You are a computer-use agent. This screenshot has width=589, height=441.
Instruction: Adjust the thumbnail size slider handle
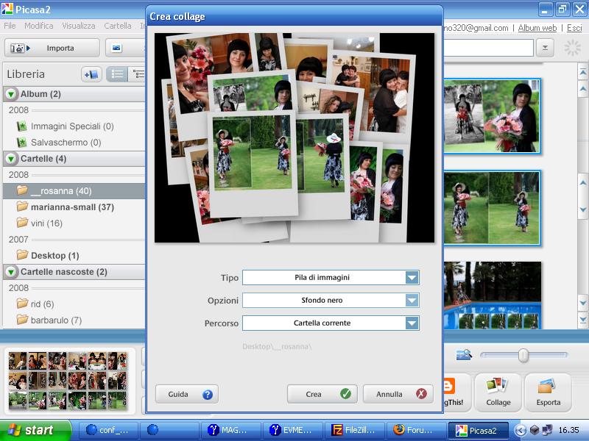point(523,355)
